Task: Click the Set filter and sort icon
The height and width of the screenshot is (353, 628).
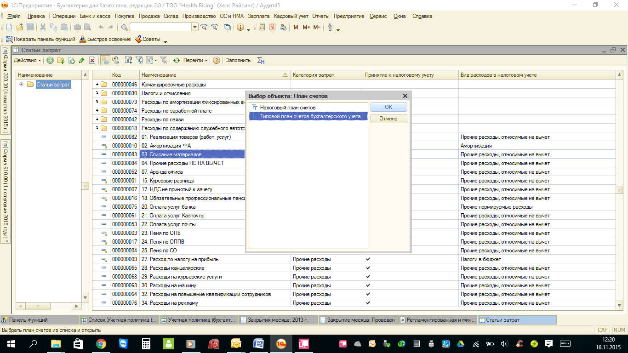Action: 129,60
